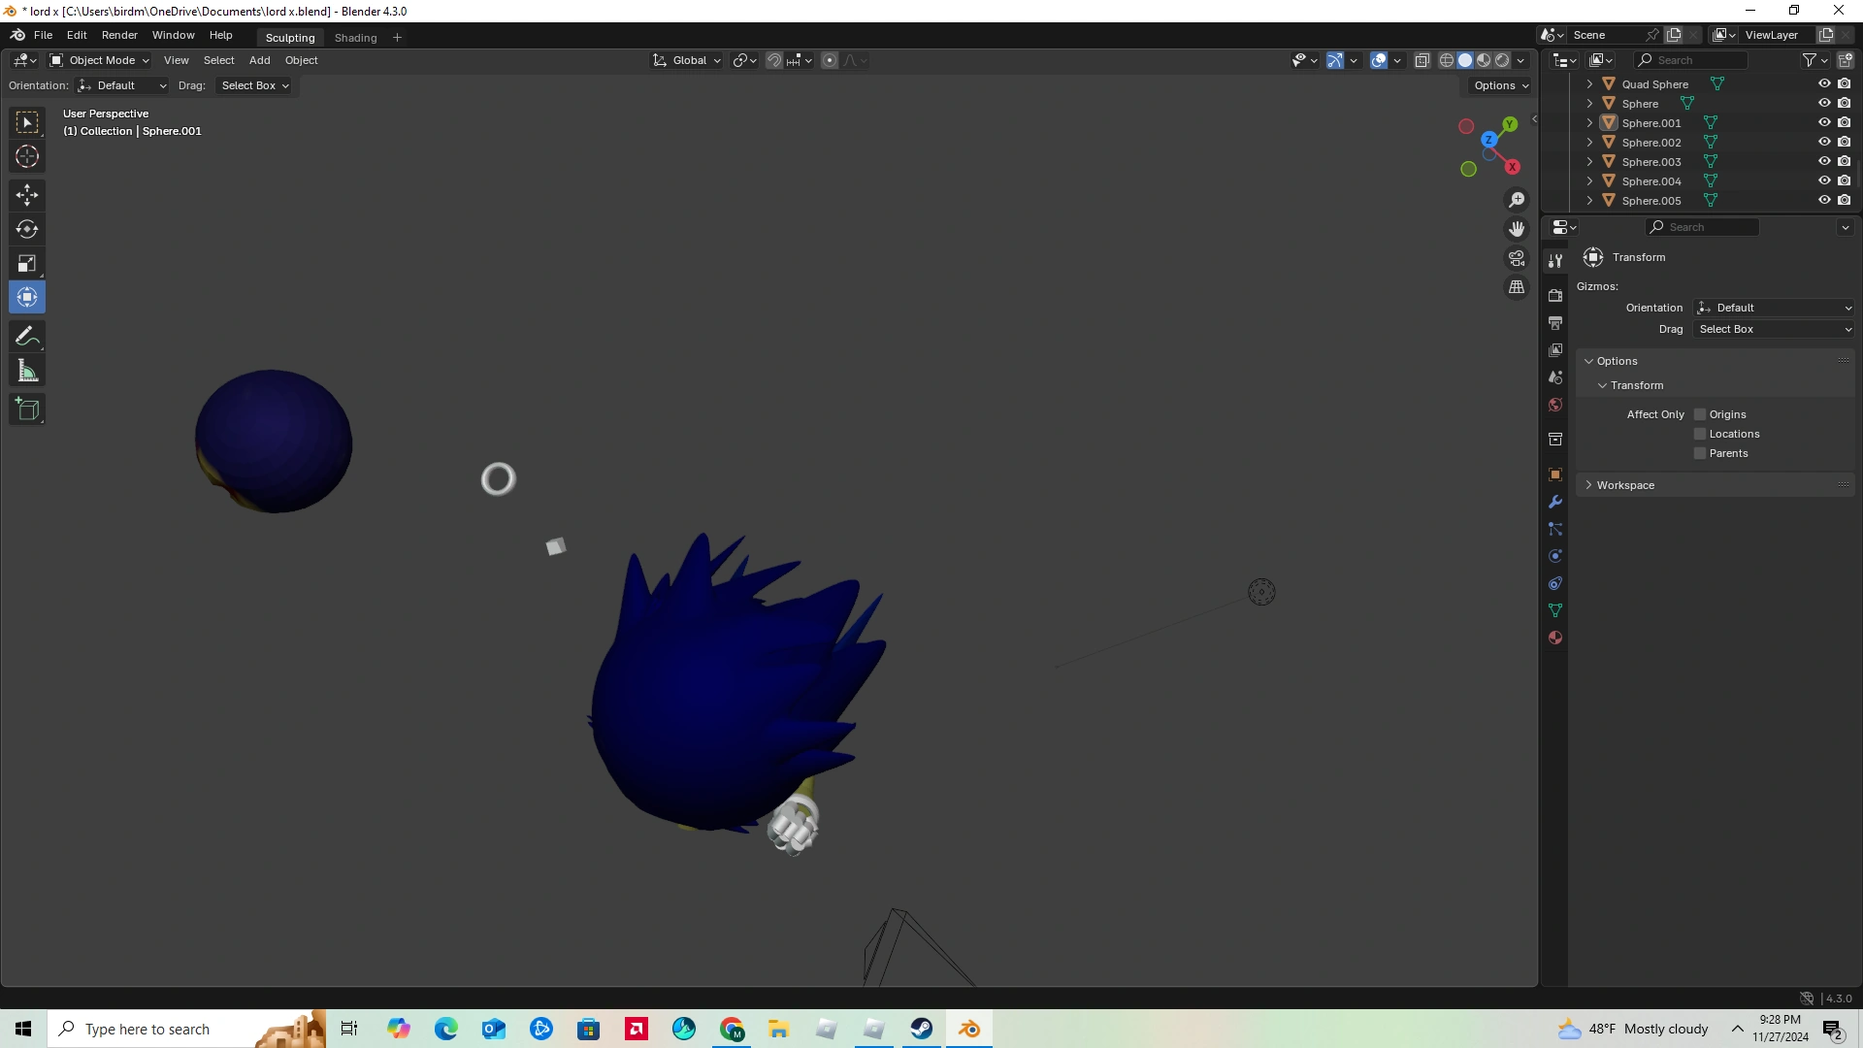Open Steam from the taskbar

click(x=922, y=1029)
